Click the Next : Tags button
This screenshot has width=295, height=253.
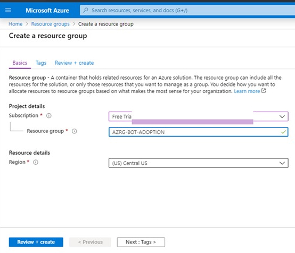tap(141, 242)
